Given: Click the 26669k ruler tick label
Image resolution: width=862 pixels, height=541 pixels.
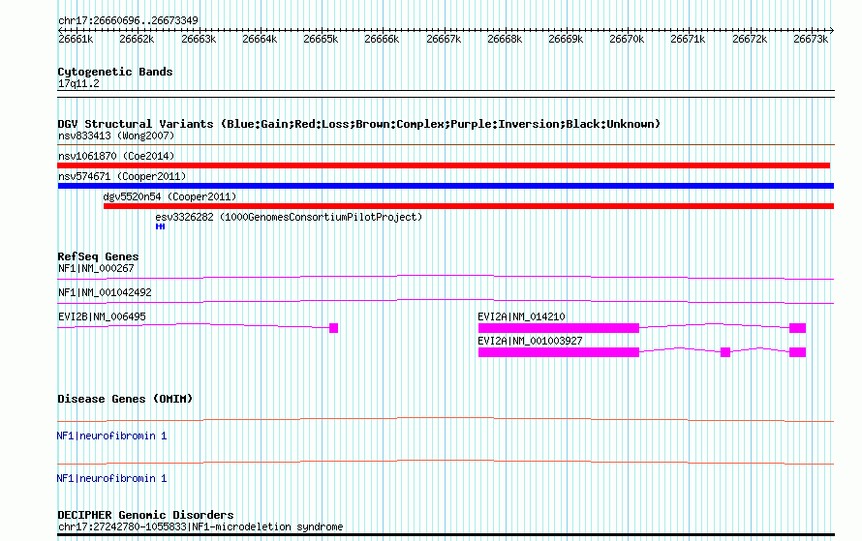Looking at the screenshot, I should [x=566, y=39].
